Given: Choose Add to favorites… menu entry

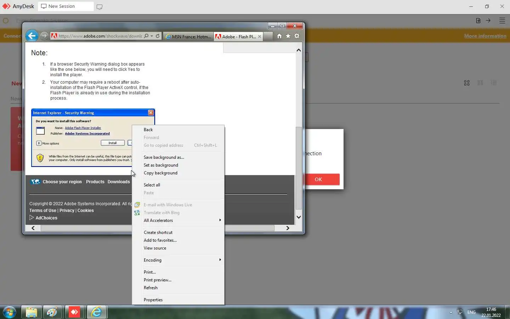Looking at the screenshot, I should pos(178,240).
